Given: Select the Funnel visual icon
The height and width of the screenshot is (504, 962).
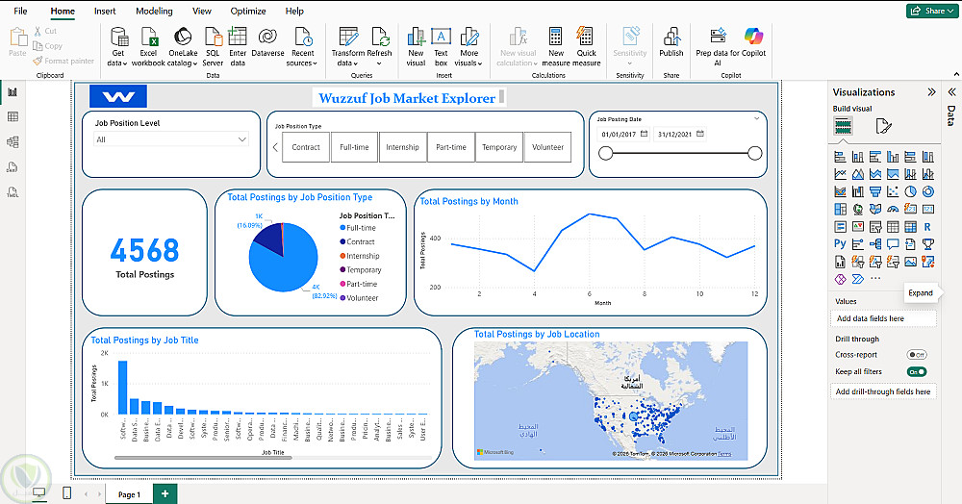Looking at the screenshot, I should tap(875, 192).
